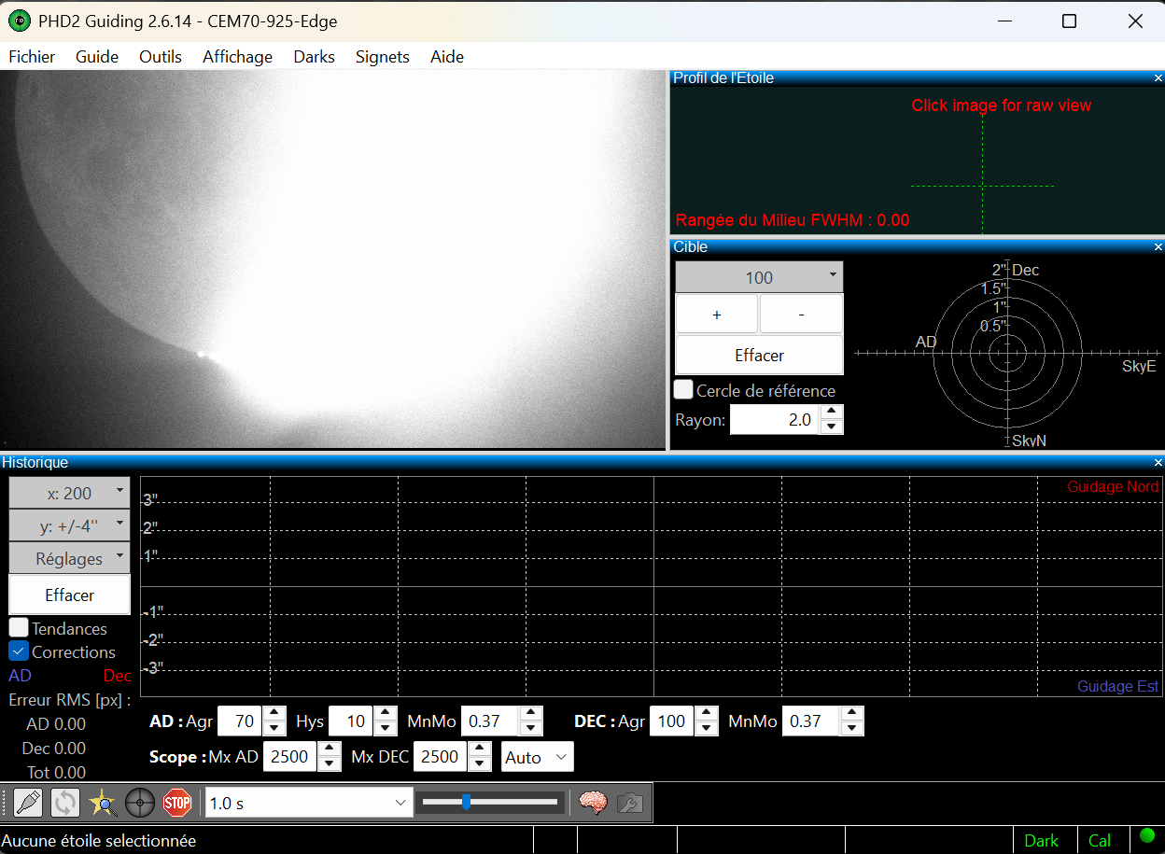Open the Outils menu
Viewport: 1165px width, 854px height.
coord(161,57)
